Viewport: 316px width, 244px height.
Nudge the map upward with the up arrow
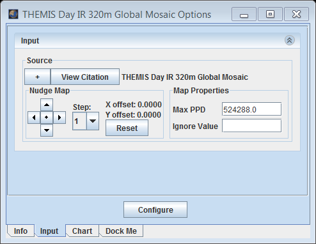47,105
